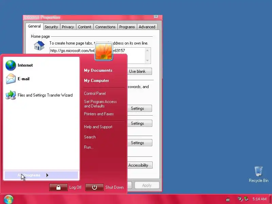
Task: Open the Internet globe icon in Start menu
Action: coord(11,65)
